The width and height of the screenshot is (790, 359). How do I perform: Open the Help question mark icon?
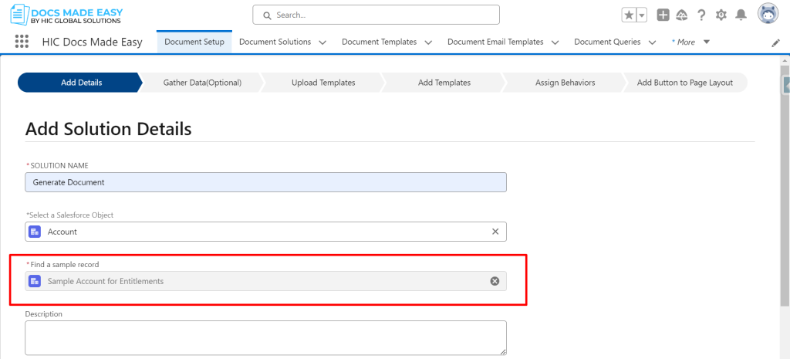701,15
